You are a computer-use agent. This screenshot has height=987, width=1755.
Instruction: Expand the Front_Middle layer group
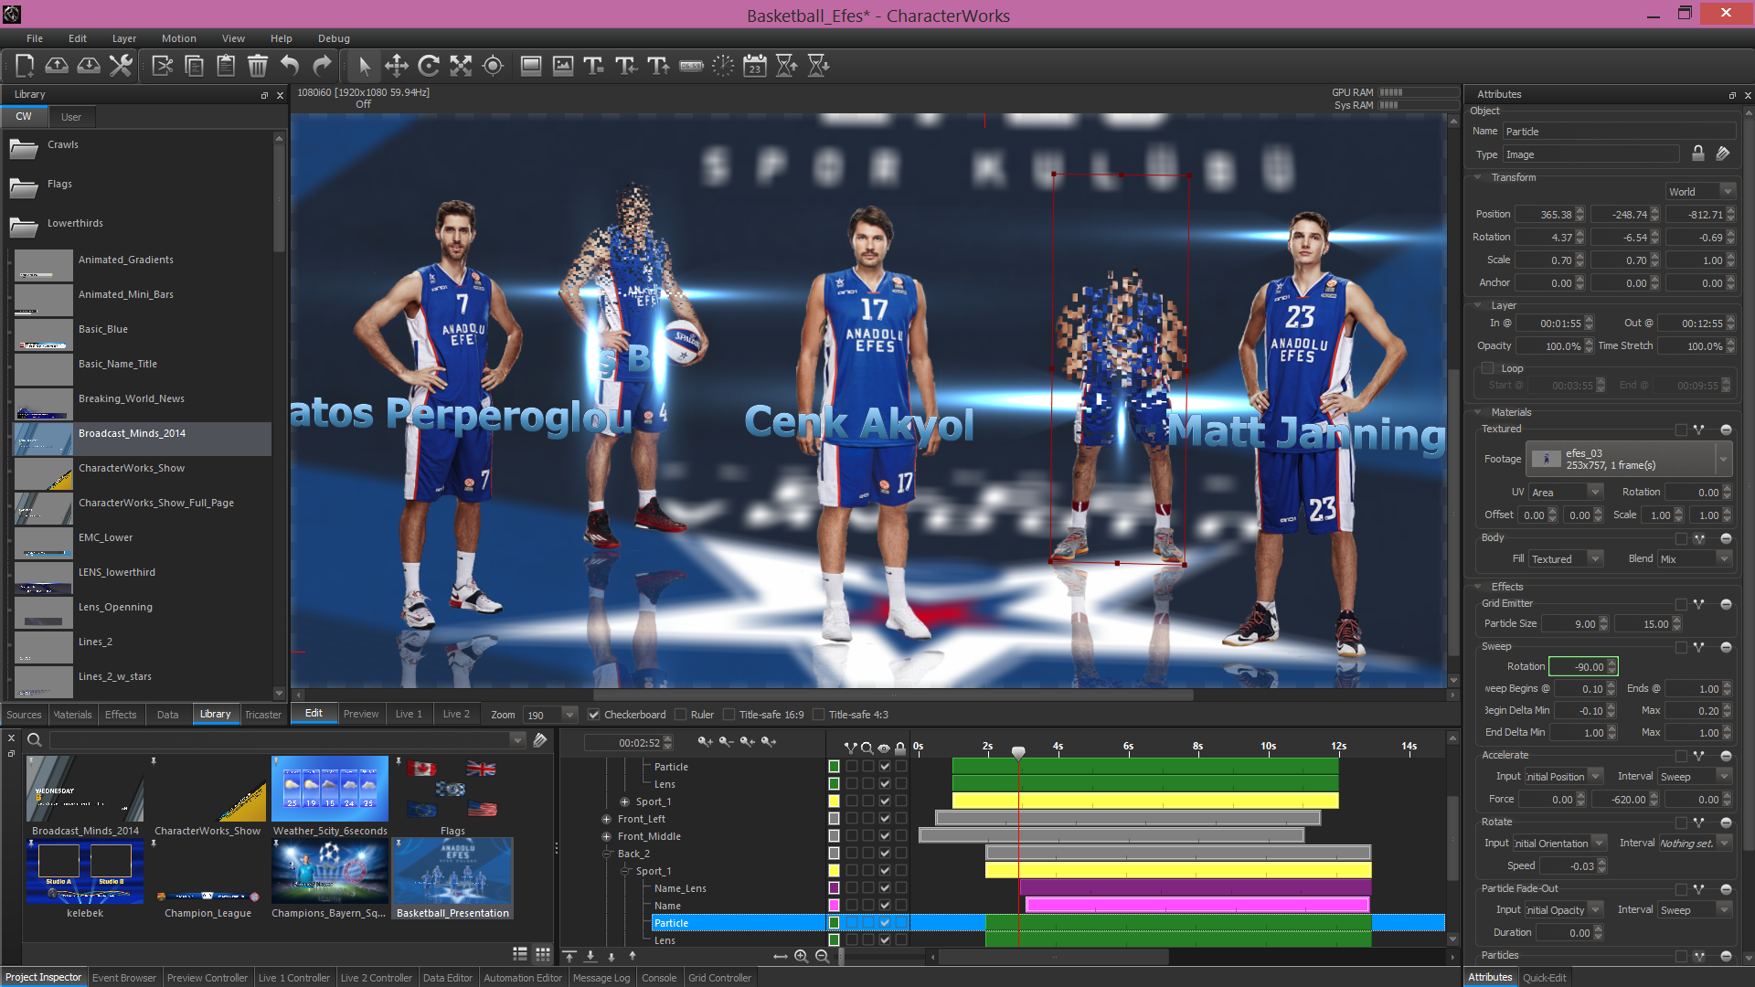tap(606, 836)
